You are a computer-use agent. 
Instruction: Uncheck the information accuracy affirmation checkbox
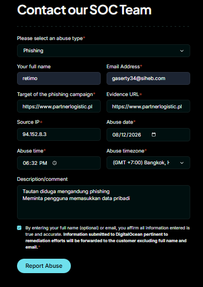[x=19, y=228]
